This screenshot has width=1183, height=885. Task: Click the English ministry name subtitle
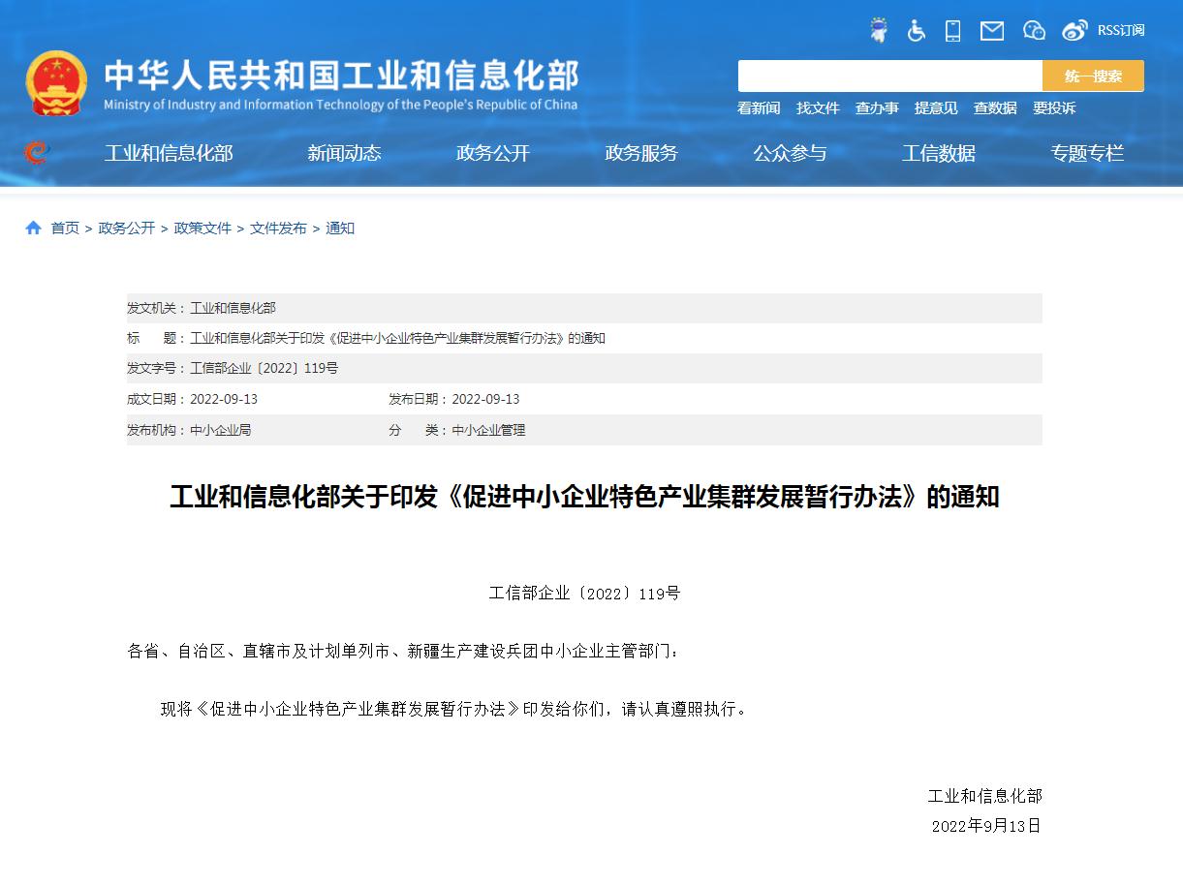[340, 105]
